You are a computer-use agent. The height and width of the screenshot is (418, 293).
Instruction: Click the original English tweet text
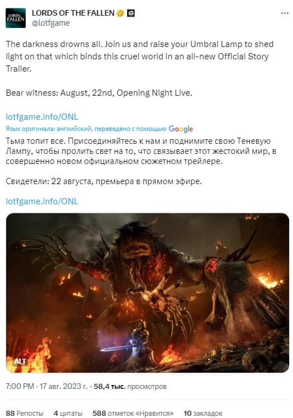(x=140, y=68)
